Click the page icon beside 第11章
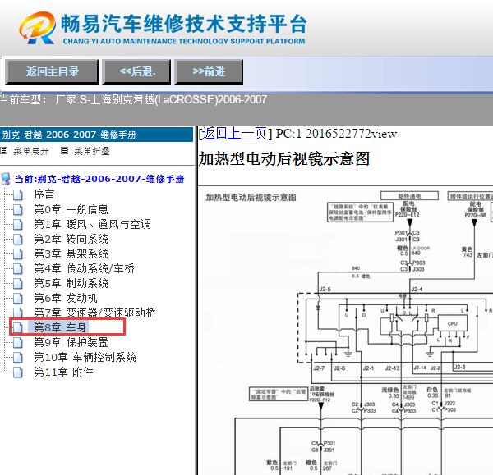Screen dimensions: 493x475 [x=17, y=372]
